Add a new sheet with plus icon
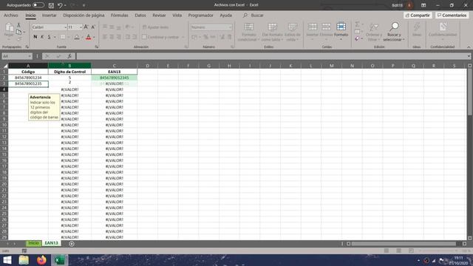473x266 pixels. [x=72, y=244]
